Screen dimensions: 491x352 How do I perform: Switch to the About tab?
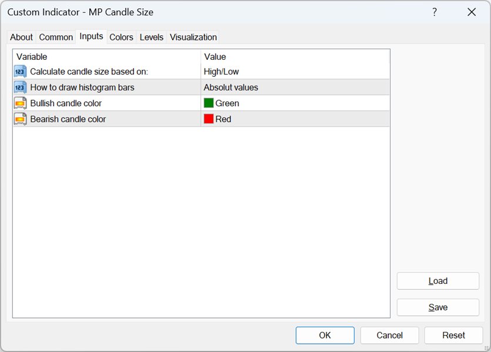point(22,37)
